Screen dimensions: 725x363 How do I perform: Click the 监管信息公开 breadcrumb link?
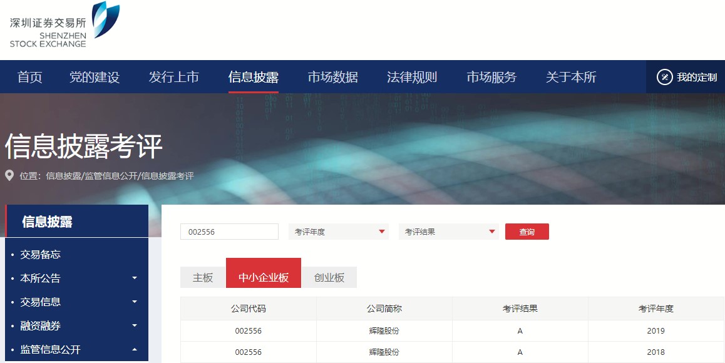click(x=111, y=176)
